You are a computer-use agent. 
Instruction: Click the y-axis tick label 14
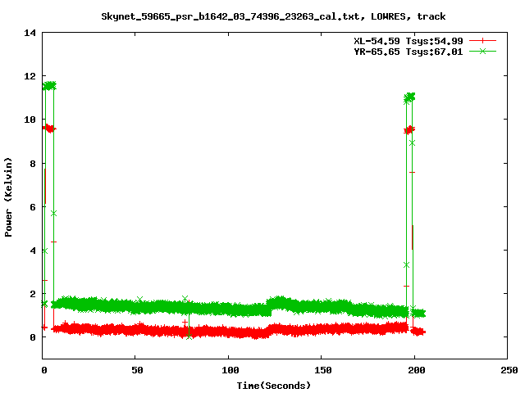pyautogui.click(x=30, y=33)
